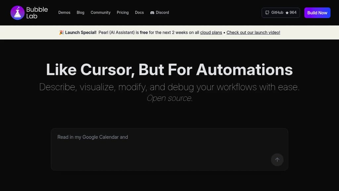Click the GitHub octocat icon
Screen dimensions: 339x191
(267, 13)
